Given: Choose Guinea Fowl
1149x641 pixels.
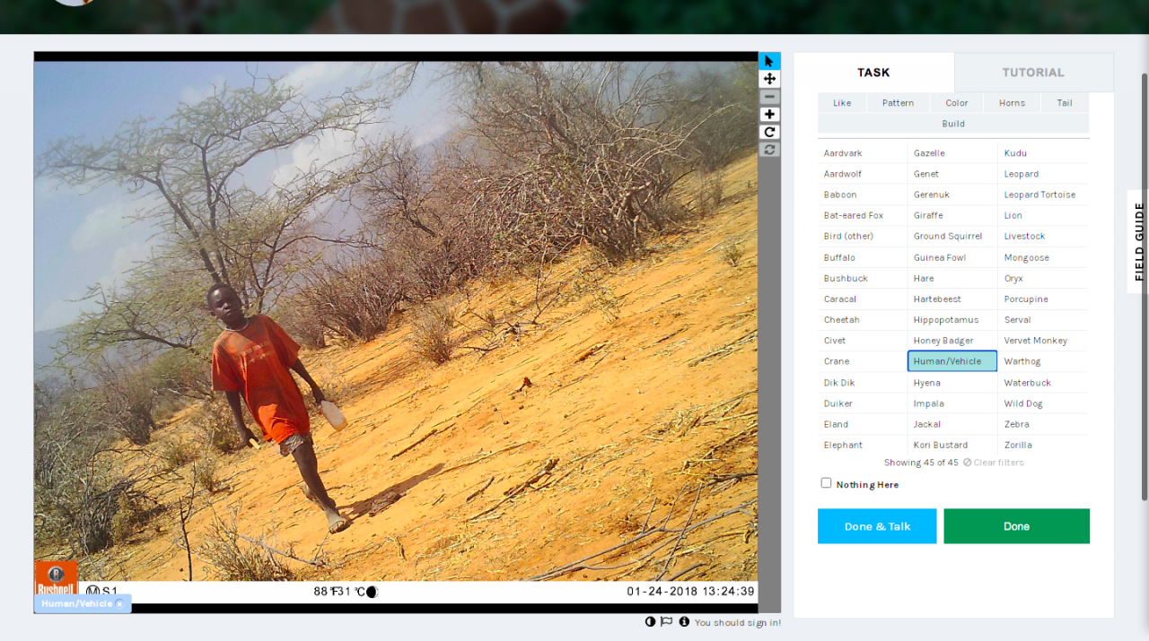Looking at the screenshot, I should coord(952,257).
